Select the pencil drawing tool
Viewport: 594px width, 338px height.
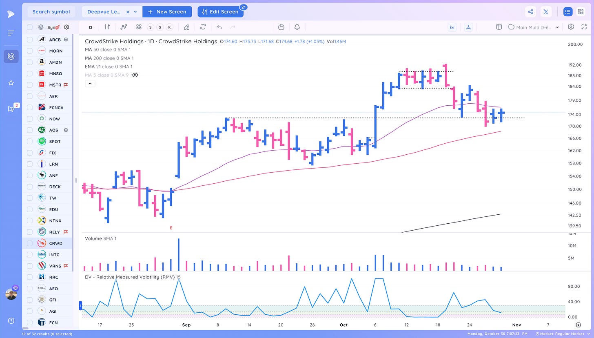pos(186,27)
